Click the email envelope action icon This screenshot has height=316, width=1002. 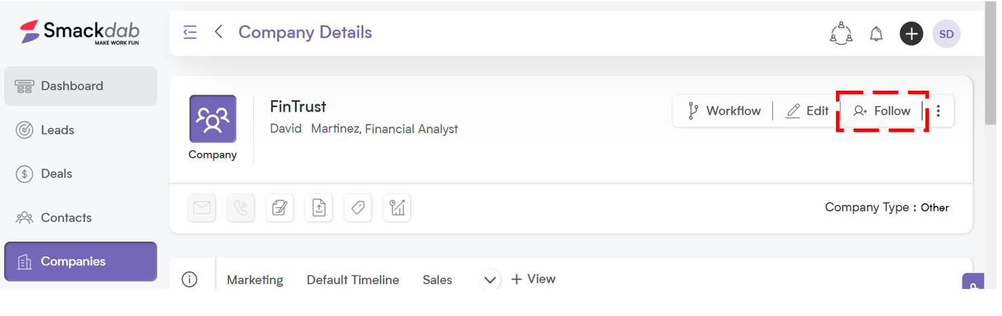(202, 208)
